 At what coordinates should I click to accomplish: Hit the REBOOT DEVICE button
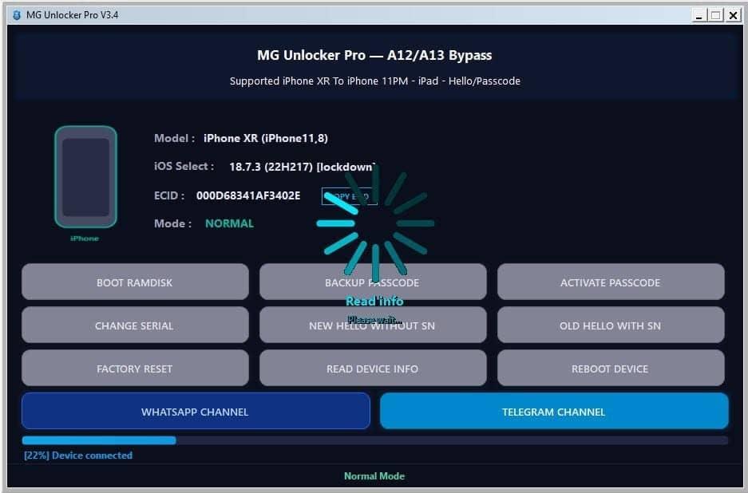tap(611, 368)
